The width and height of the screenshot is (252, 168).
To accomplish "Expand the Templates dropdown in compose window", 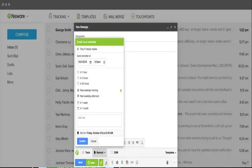I will [170, 153].
